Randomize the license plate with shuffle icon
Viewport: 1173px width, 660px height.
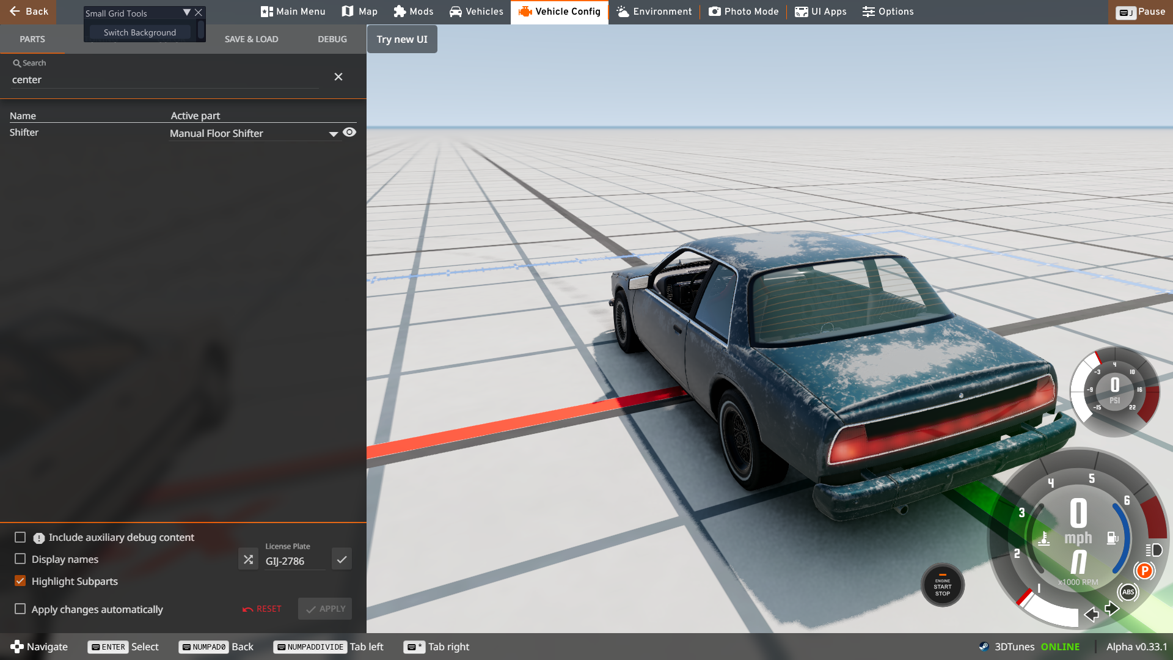point(248,559)
